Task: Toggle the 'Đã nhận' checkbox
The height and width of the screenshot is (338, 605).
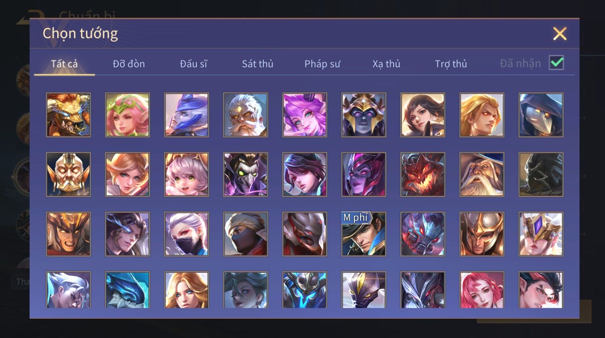Action: pos(557,63)
